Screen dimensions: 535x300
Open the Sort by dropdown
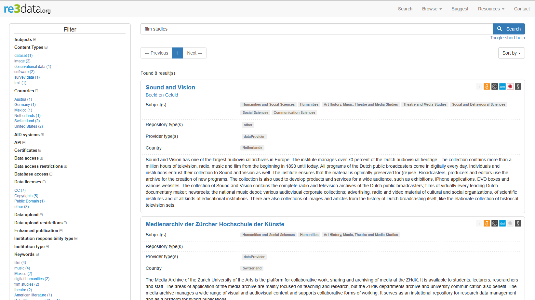pyautogui.click(x=511, y=53)
